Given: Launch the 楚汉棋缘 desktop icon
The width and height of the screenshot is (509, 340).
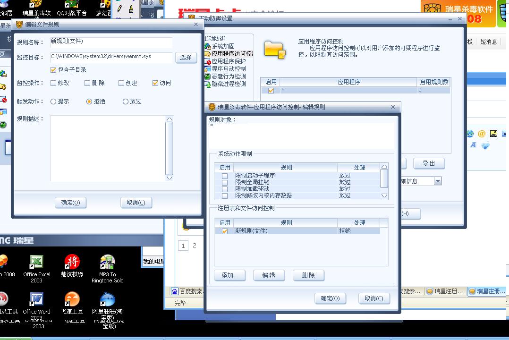Looking at the screenshot, I should [x=72, y=266].
